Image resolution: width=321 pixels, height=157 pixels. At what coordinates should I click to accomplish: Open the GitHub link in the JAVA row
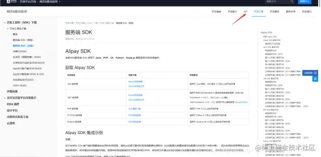click(x=136, y=86)
